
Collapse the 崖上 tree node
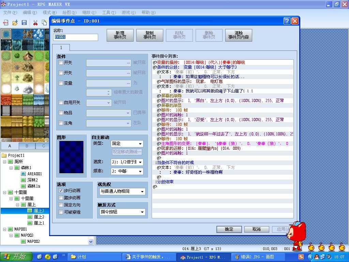click(x=17, y=205)
